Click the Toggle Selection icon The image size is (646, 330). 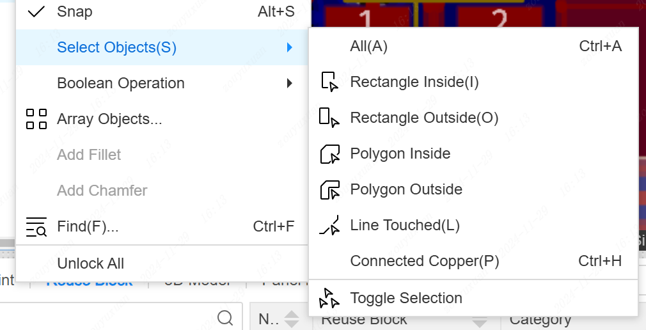pos(329,298)
